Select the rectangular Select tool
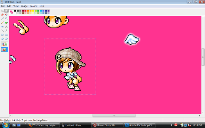This screenshot has height=128, width=205. pos(6,11)
